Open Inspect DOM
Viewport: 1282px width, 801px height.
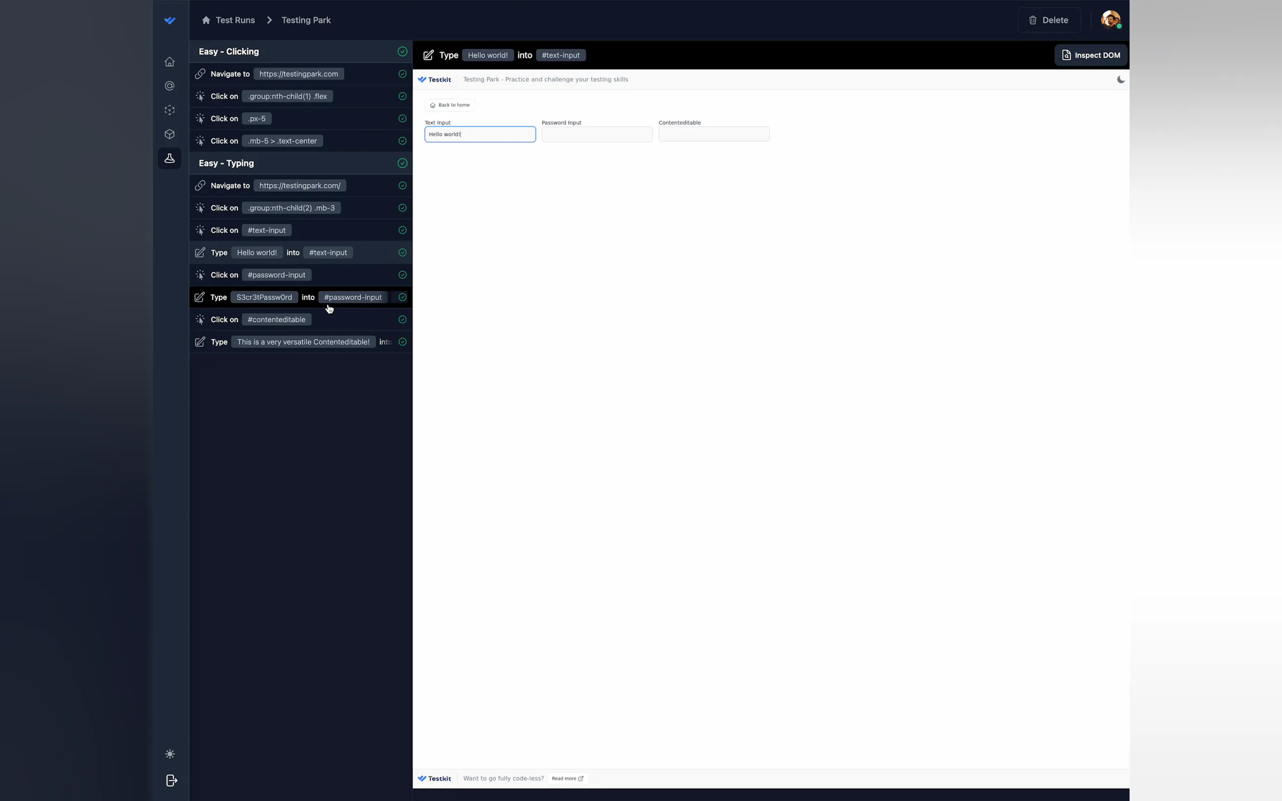[1091, 55]
